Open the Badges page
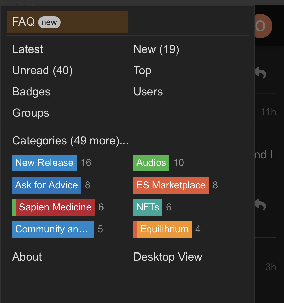The image size is (284, 303). pyautogui.click(x=31, y=92)
